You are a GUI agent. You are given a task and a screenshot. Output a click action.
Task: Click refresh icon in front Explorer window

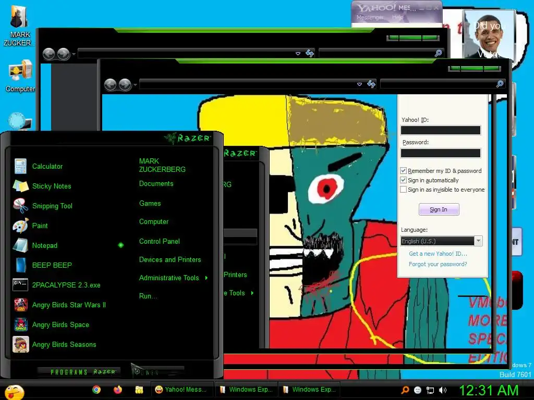(x=371, y=84)
